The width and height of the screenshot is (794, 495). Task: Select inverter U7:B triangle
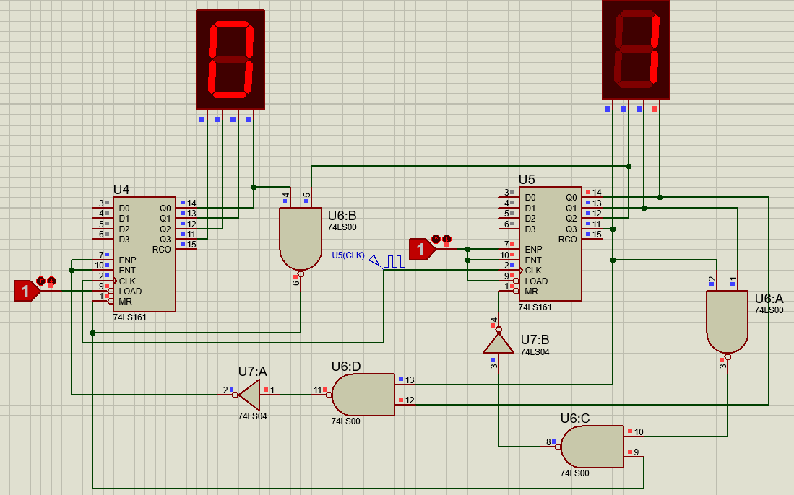(x=499, y=343)
